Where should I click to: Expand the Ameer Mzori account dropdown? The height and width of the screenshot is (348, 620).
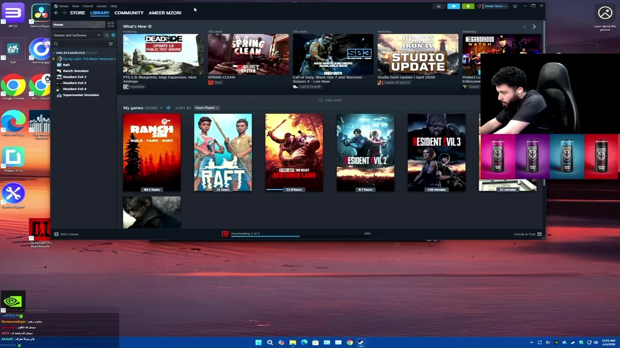pyautogui.click(x=493, y=6)
